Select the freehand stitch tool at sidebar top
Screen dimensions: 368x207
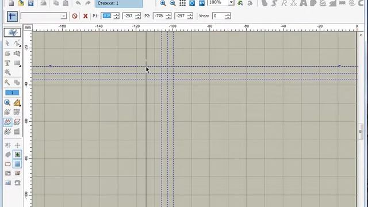click(x=12, y=33)
